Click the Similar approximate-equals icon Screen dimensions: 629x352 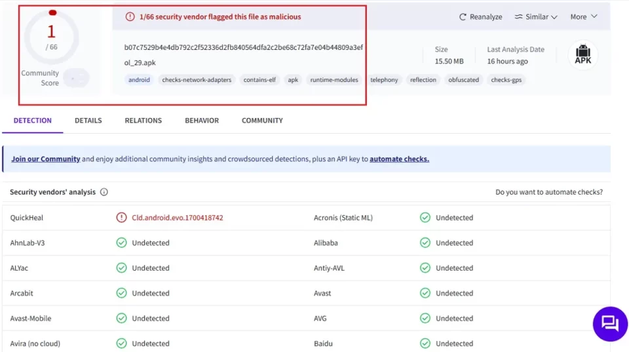click(519, 17)
